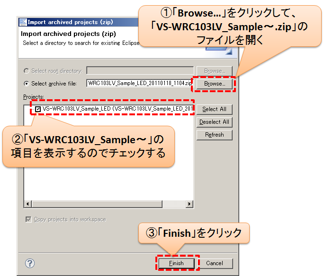Click the horizontal scrollbar thumb in Projects list

(97, 204)
